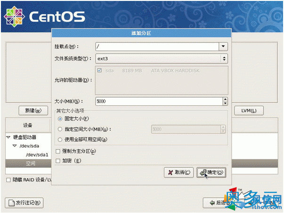Select the 指定空间大小(MB)(u) radio button

click(x=60, y=129)
